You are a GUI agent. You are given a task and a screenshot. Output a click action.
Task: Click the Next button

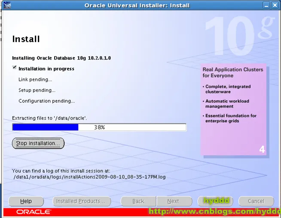pyautogui.click(x=174, y=201)
